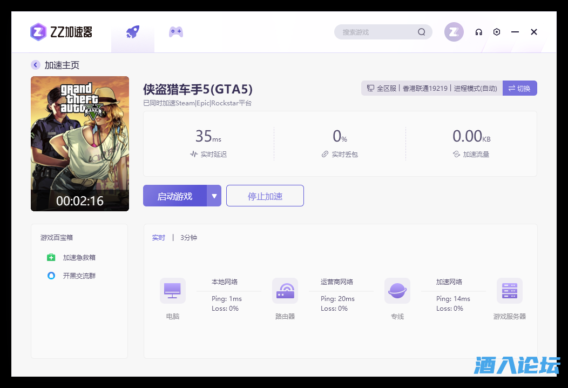Click the 专线 dedicated line globe icon
The height and width of the screenshot is (388, 568).
(397, 290)
